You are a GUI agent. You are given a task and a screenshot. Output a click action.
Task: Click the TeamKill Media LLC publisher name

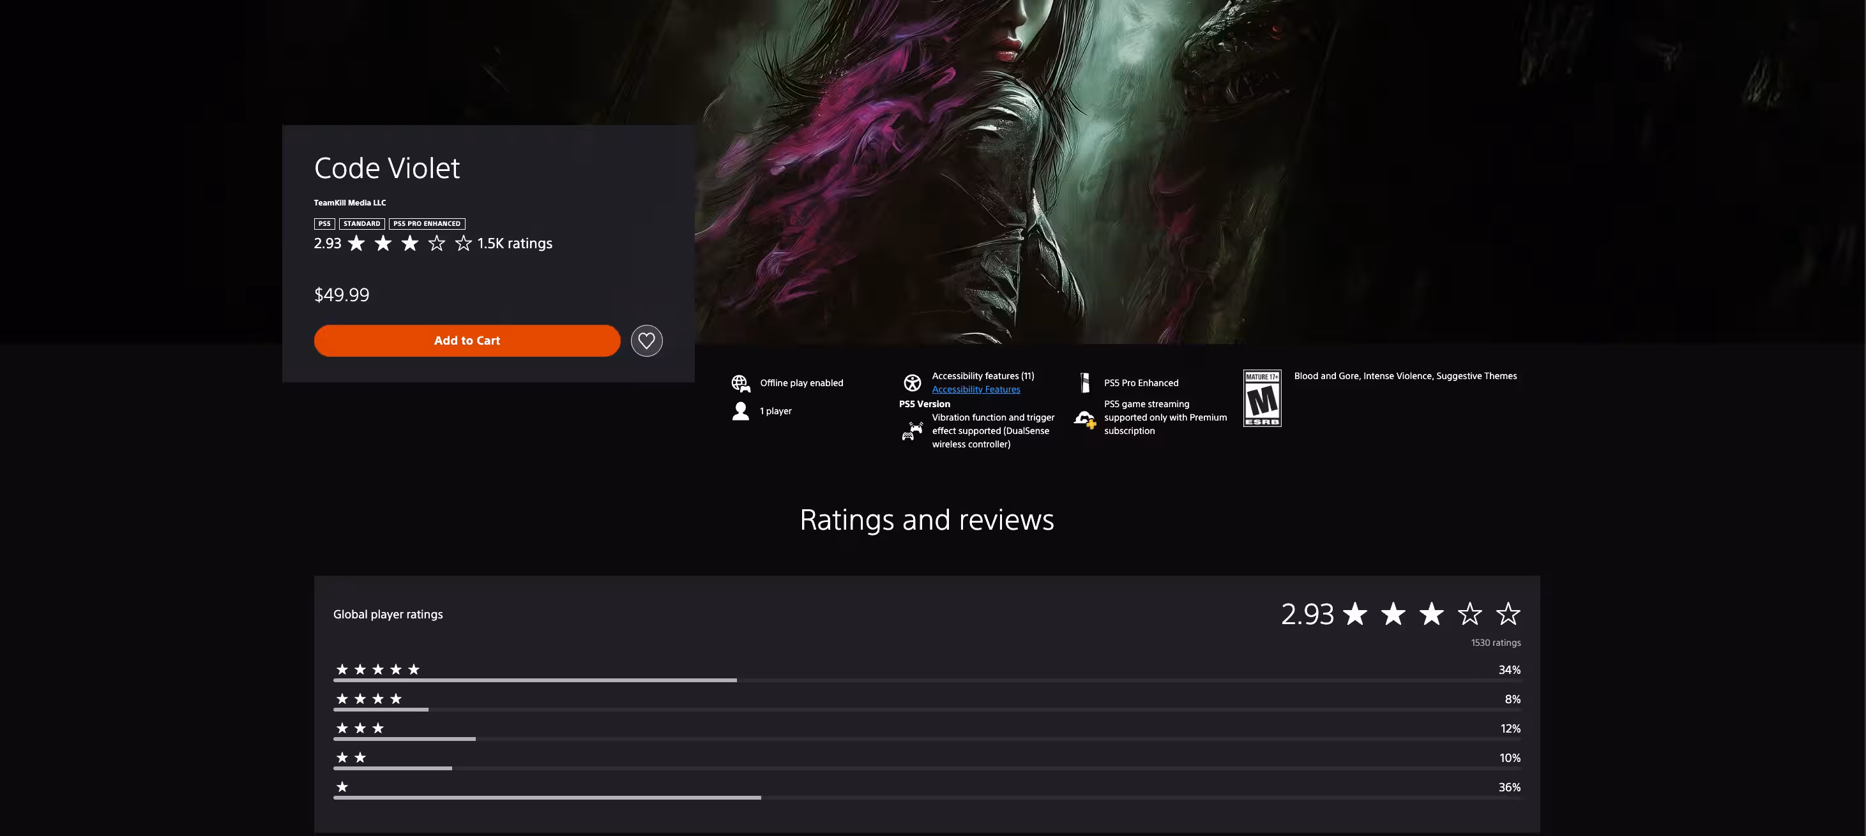350,203
